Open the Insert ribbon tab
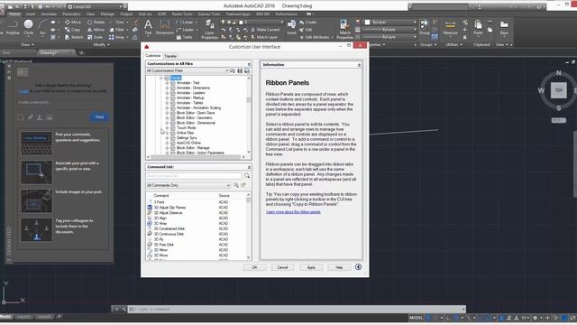This screenshot has width=577, height=325. point(31,14)
